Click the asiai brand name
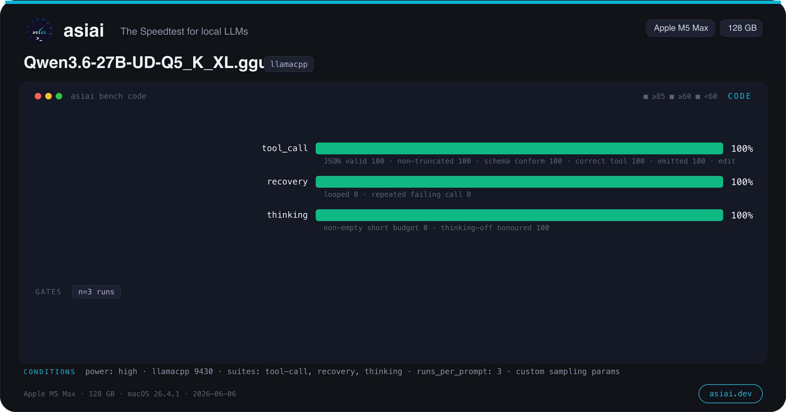 point(84,31)
